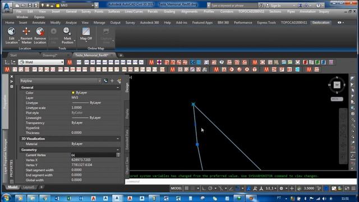The image size is (359, 202).
Task: Open the Surfaces menu
Action: [114, 11]
